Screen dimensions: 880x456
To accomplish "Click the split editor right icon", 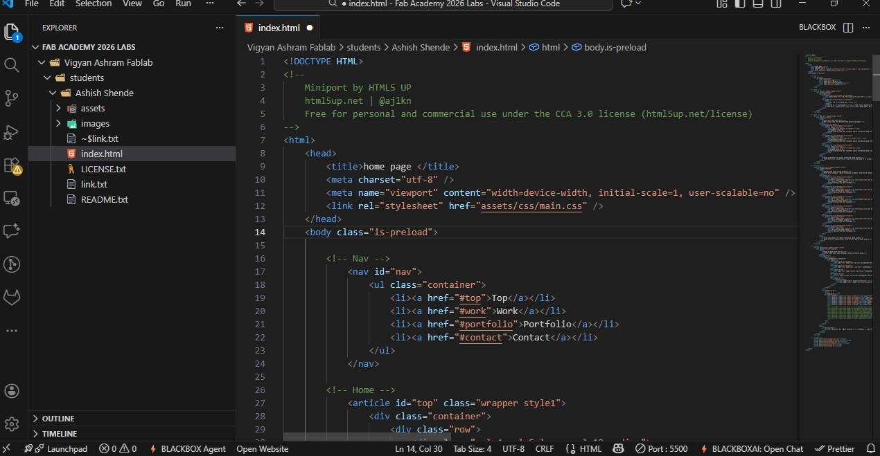I will coord(848,28).
